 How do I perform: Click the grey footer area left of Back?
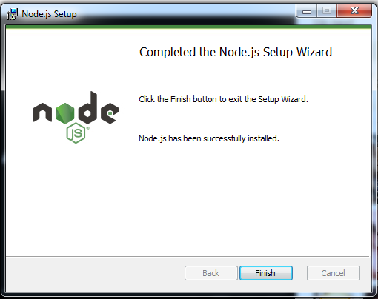(95, 274)
